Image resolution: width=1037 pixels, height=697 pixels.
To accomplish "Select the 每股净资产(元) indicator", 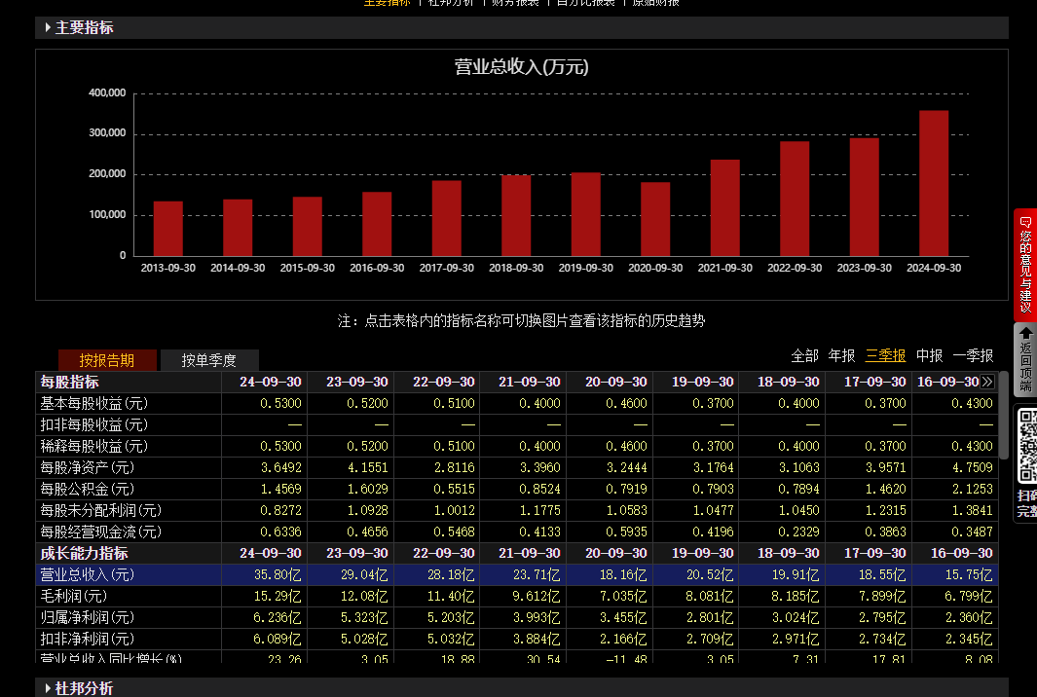I will (x=88, y=467).
